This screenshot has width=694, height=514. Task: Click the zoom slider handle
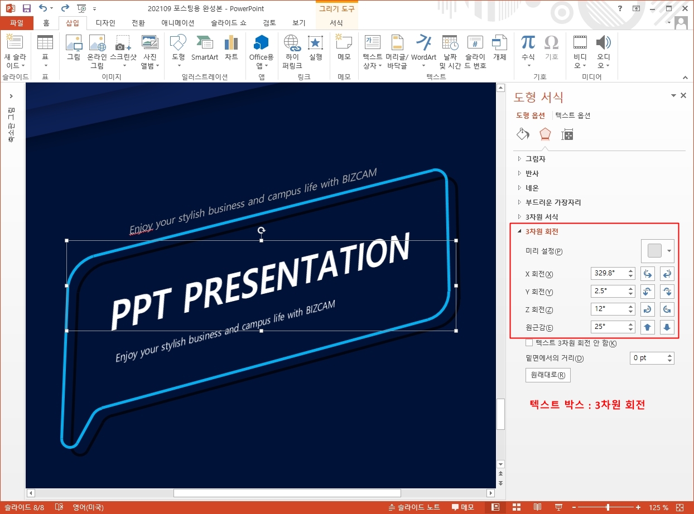(608, 507)
